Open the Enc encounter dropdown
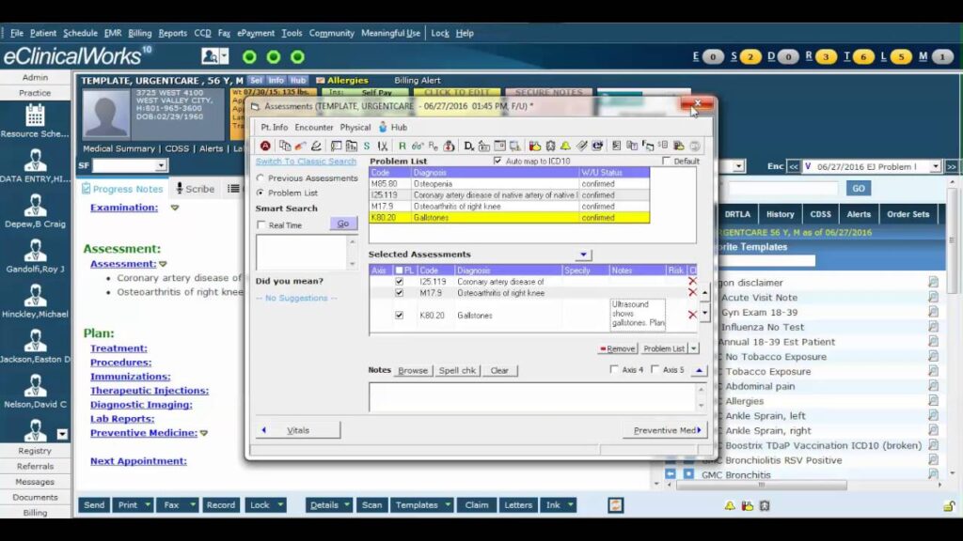This screenshot has width=963, height=541. pyautogui.click(x=936, y=166)
